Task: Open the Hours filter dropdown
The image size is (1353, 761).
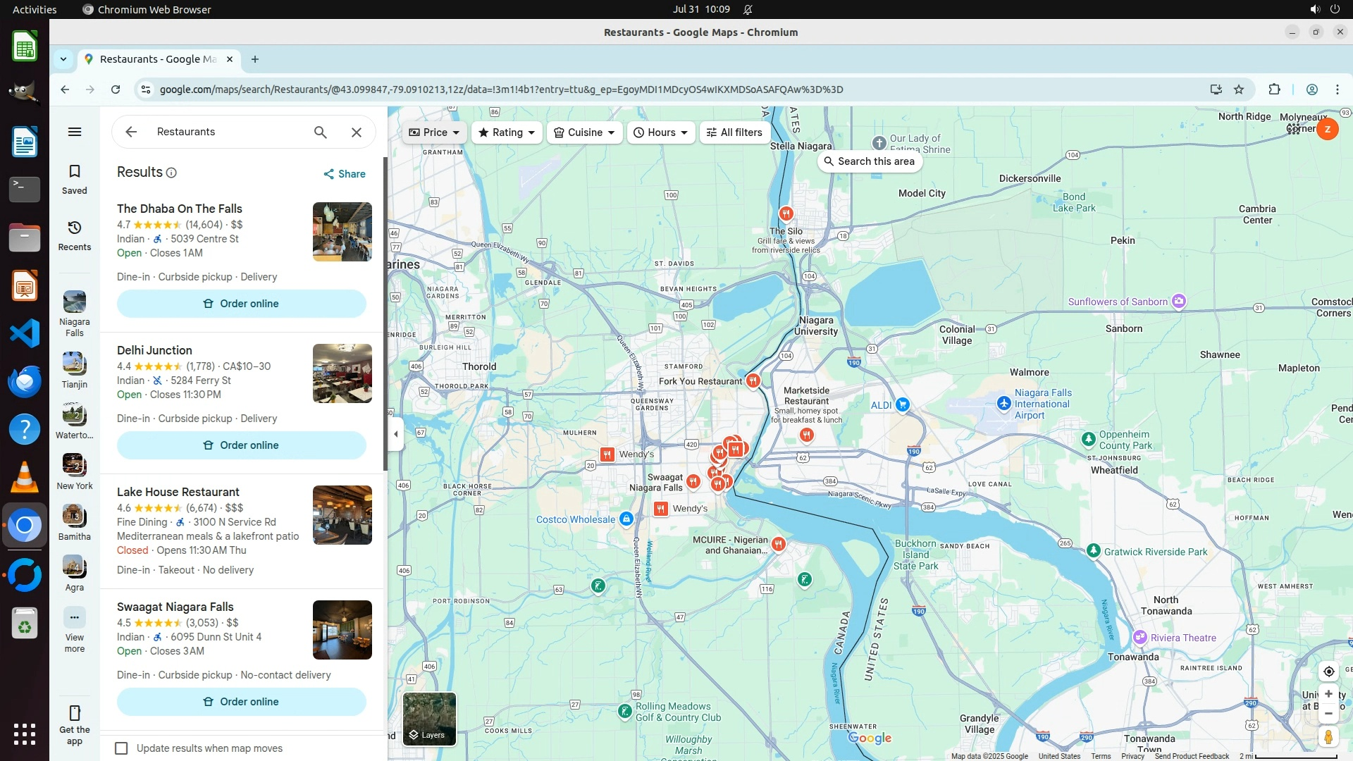Action: (660, 132)
